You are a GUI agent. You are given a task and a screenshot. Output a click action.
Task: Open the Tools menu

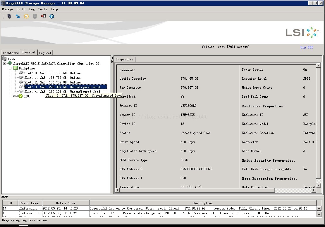(x=42, y=9)
